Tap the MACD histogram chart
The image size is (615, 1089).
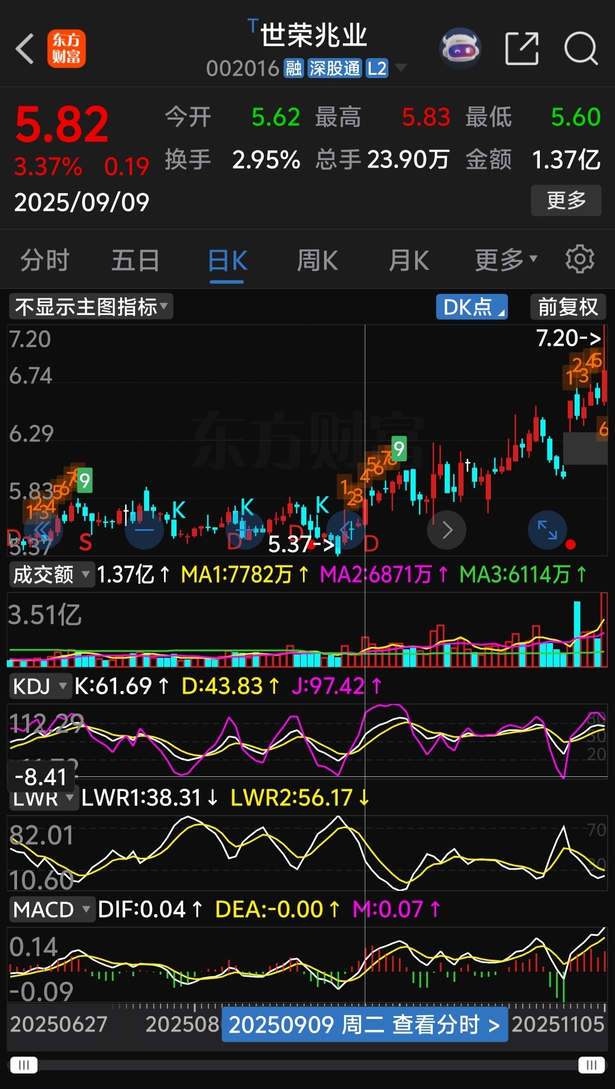click(x=307, y=965)
